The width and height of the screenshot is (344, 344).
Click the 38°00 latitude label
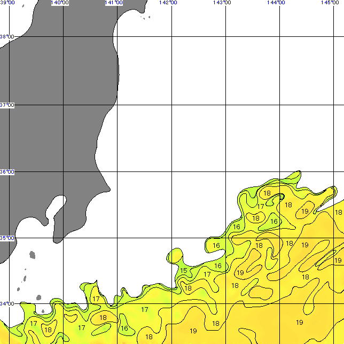point(7,37)
